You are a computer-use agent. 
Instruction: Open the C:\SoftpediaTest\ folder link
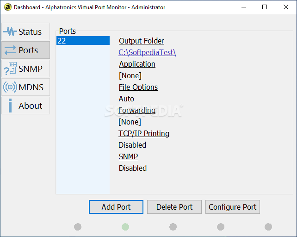pos(147,52)
